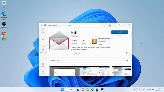The image size is (164, 92).
Task: Open Home in the Store sidebar
Action: [x=43, y=31]
